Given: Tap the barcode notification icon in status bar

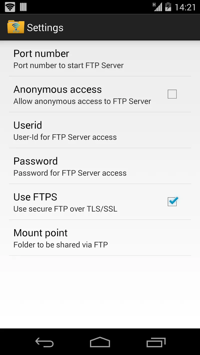Looking at the screenshot, I should click(x=23, y=7).
